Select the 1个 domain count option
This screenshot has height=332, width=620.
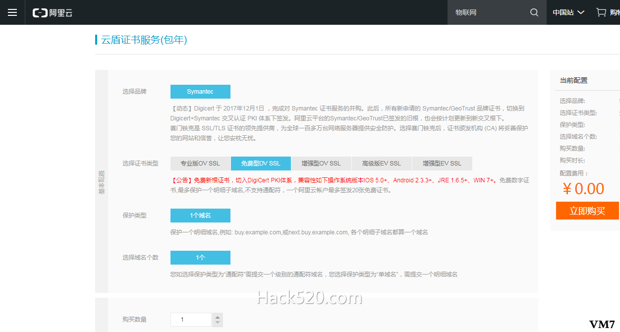(200, 258)
